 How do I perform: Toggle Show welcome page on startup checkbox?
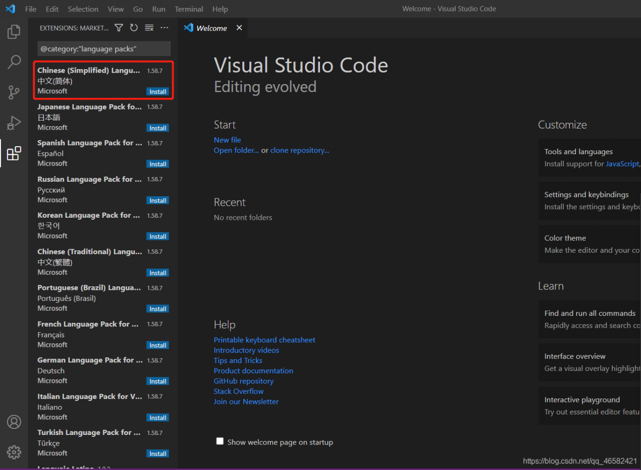coord(220,441)
